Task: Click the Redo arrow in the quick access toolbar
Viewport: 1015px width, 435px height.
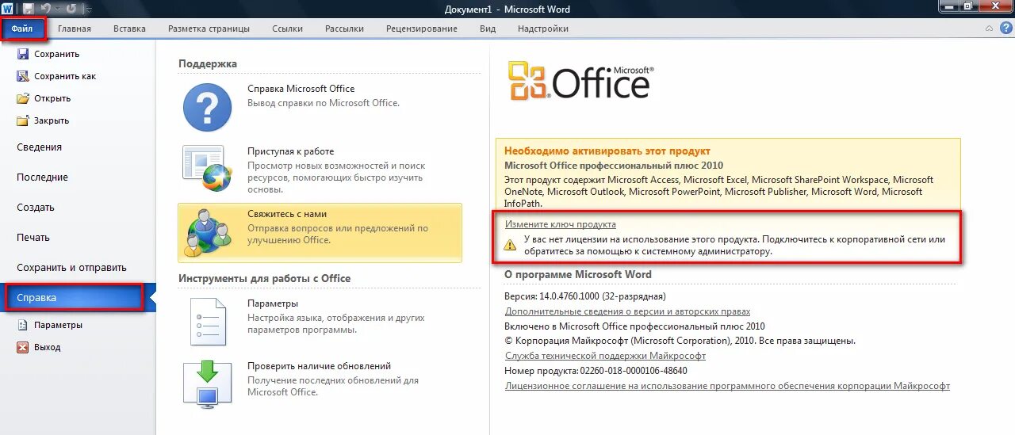Action: [x=71, y=9]
